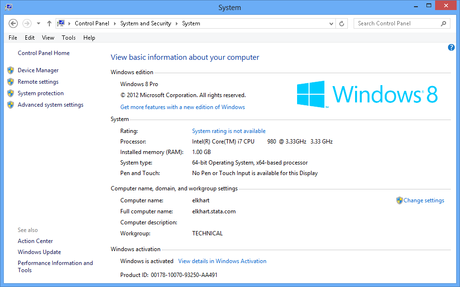
Task: View details in Windows Activation
Action: [x=222, y=261]
